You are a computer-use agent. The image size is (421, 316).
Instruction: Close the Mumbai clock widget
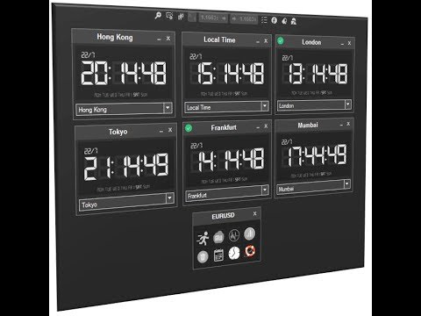[x=348, y=124]
